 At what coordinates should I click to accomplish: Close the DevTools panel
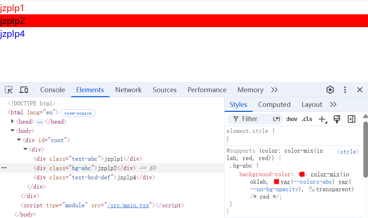click(x=359, y=90)
